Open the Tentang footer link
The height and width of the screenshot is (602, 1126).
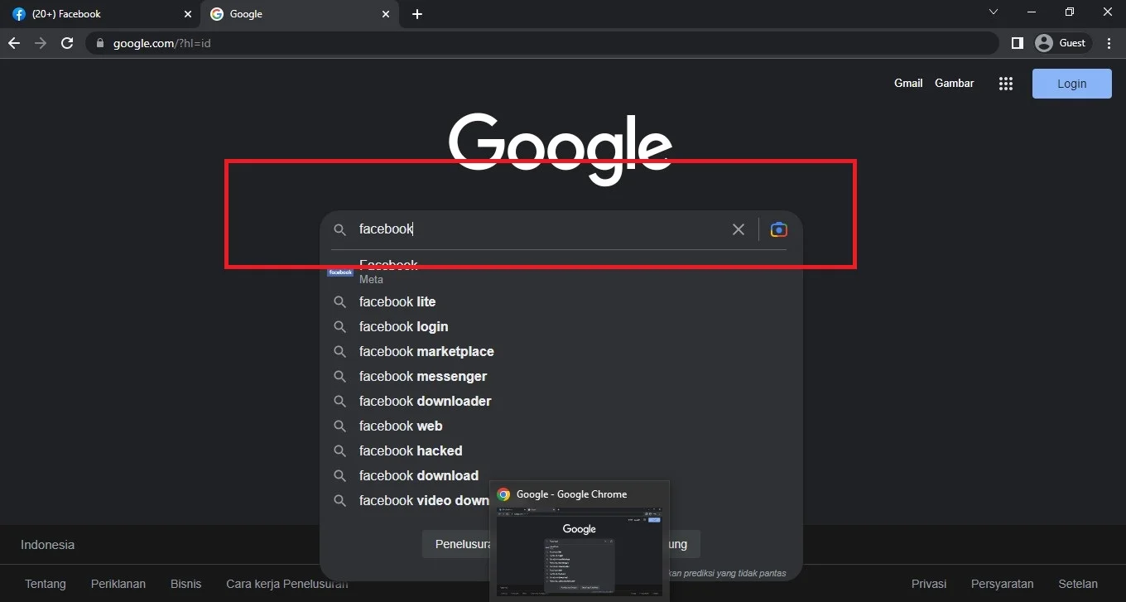coord(46,584)
